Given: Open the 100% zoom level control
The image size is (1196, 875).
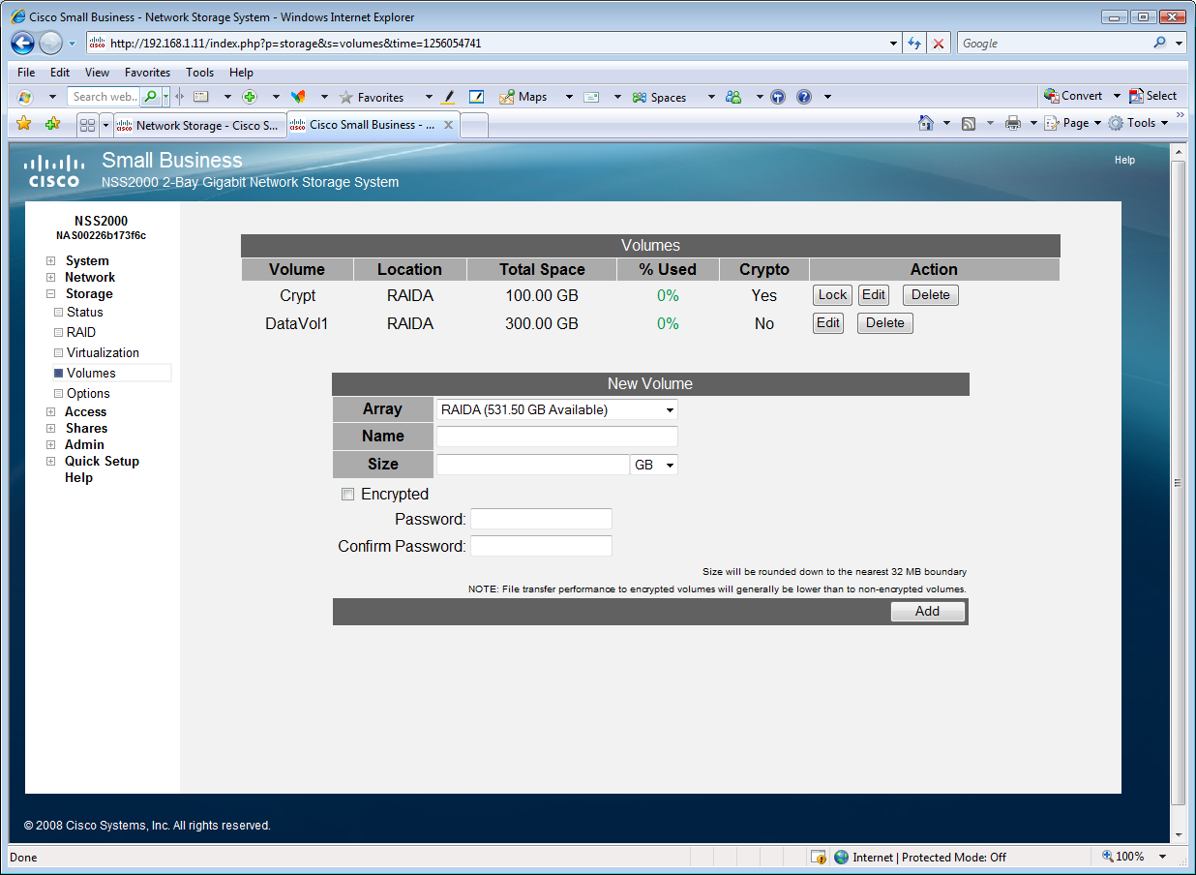Looking at the screenshot, I should 1134,857.
